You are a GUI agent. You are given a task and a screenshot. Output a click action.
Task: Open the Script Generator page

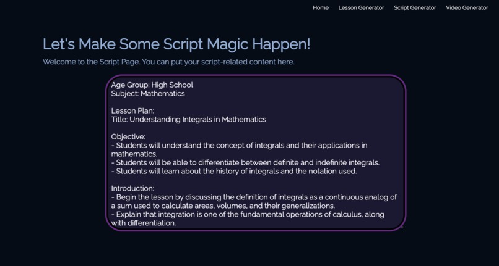pyautogui.click(x=415, y=7)
